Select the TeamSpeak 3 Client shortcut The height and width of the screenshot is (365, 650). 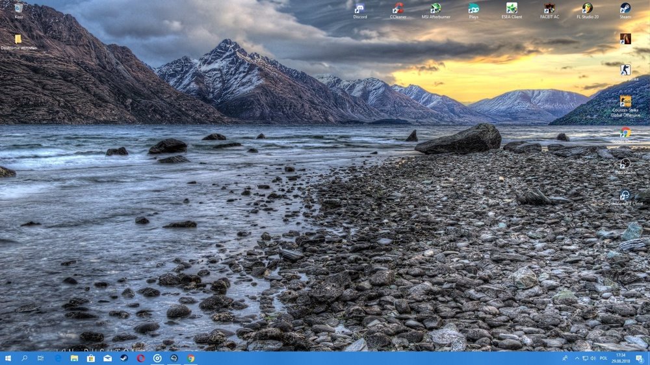pos(625,197)
